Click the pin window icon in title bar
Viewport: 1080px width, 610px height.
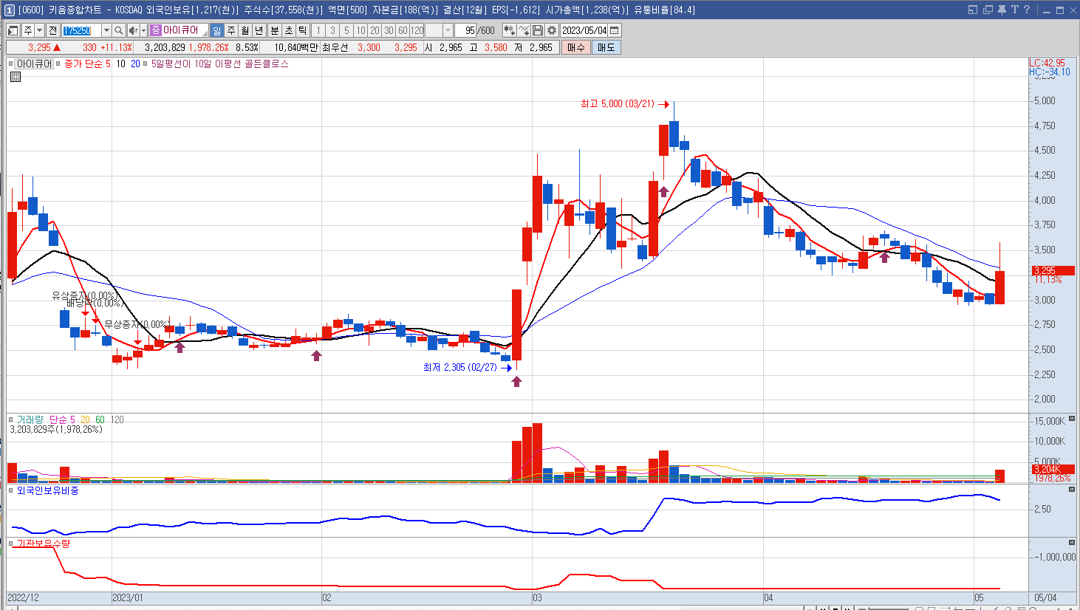(x=1002, y=10)
